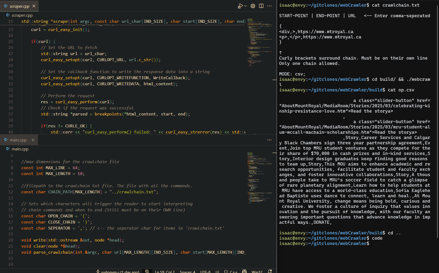Click the C++ file icon on the scraper.cpp tab
Viewport: 439px width, 273px height.
click(6, 6)
